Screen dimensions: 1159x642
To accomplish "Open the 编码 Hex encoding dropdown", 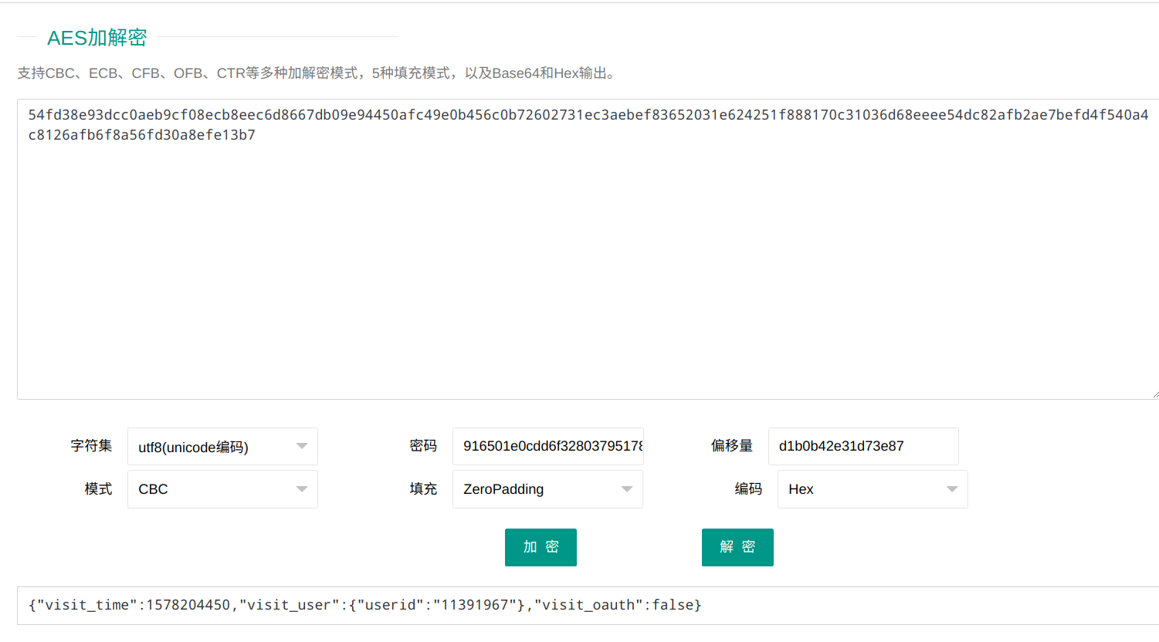I will coord(873,489).
